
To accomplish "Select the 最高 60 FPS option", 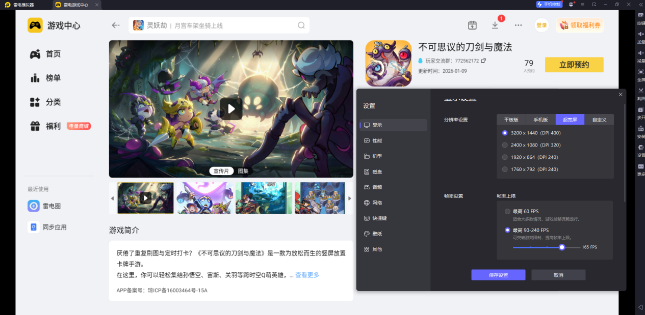I will coord(522,211).
